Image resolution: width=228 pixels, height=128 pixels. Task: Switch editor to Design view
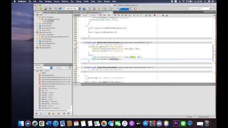85,15
